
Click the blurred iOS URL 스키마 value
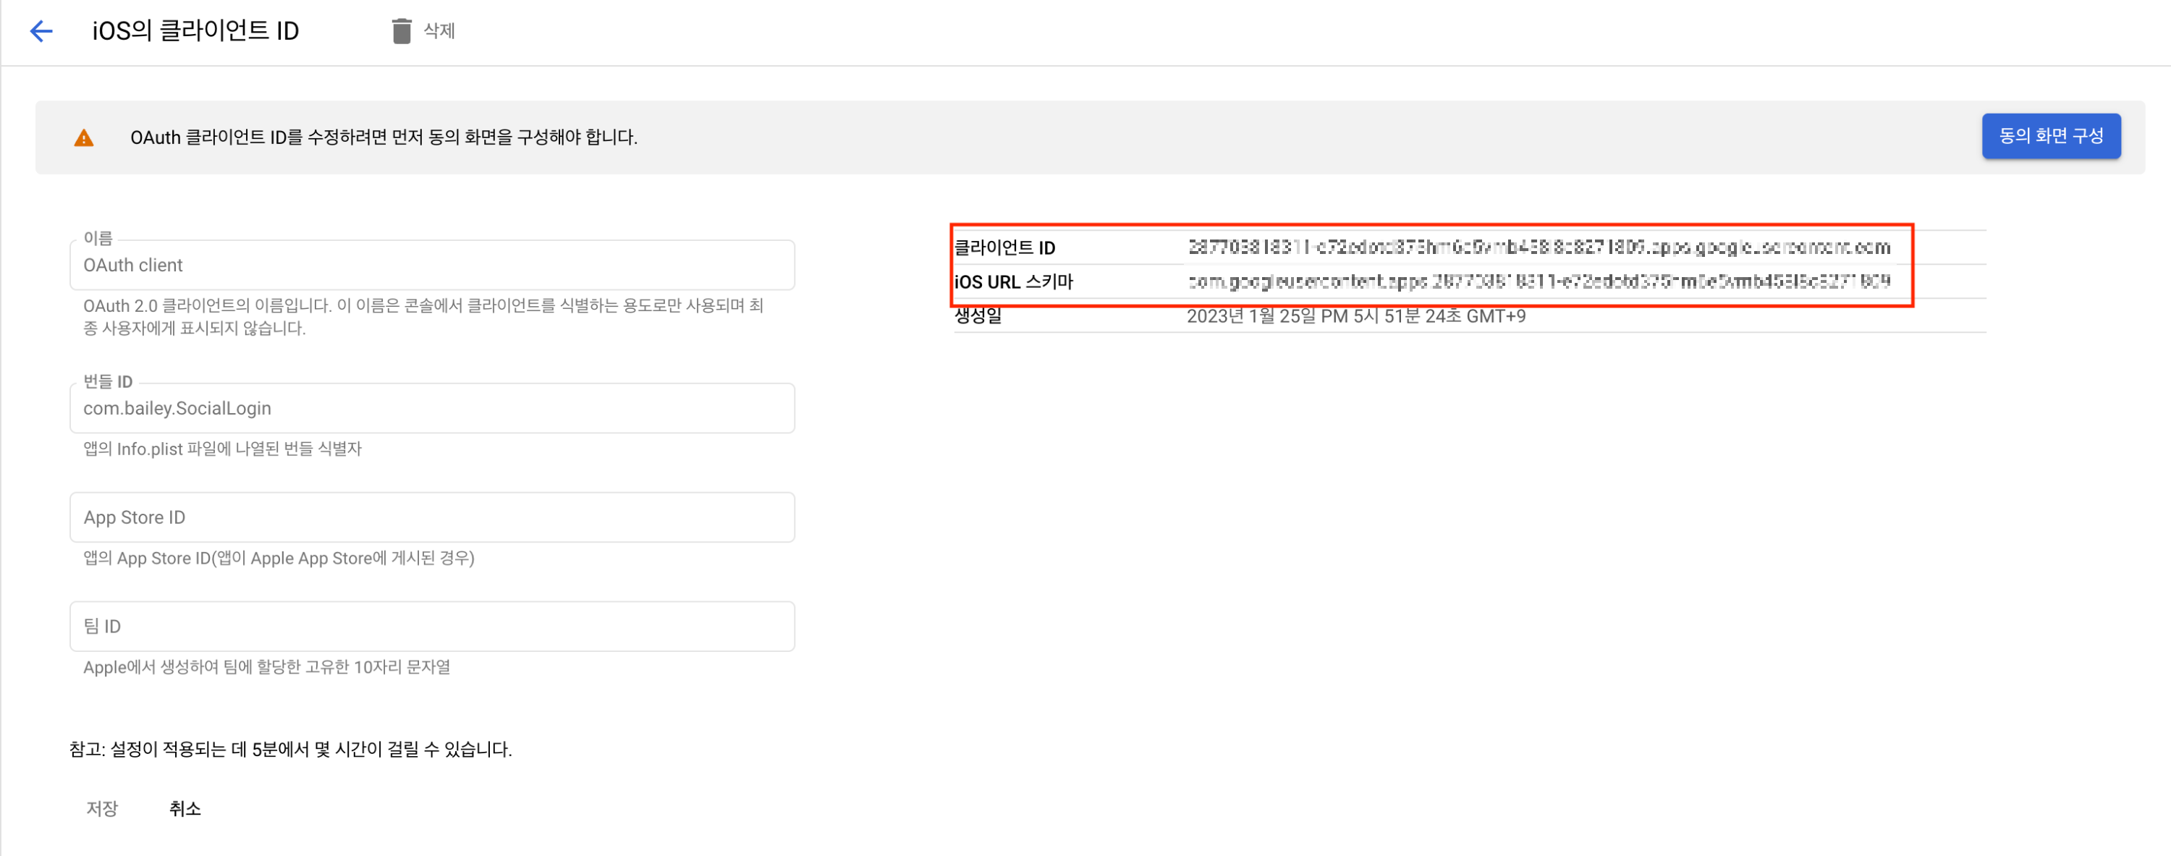[x=1539, y=281]
